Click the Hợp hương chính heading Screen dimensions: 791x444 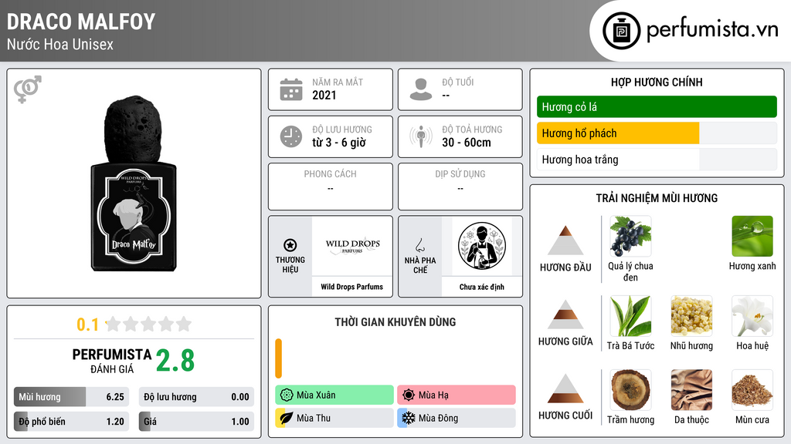tap(657, 82)
